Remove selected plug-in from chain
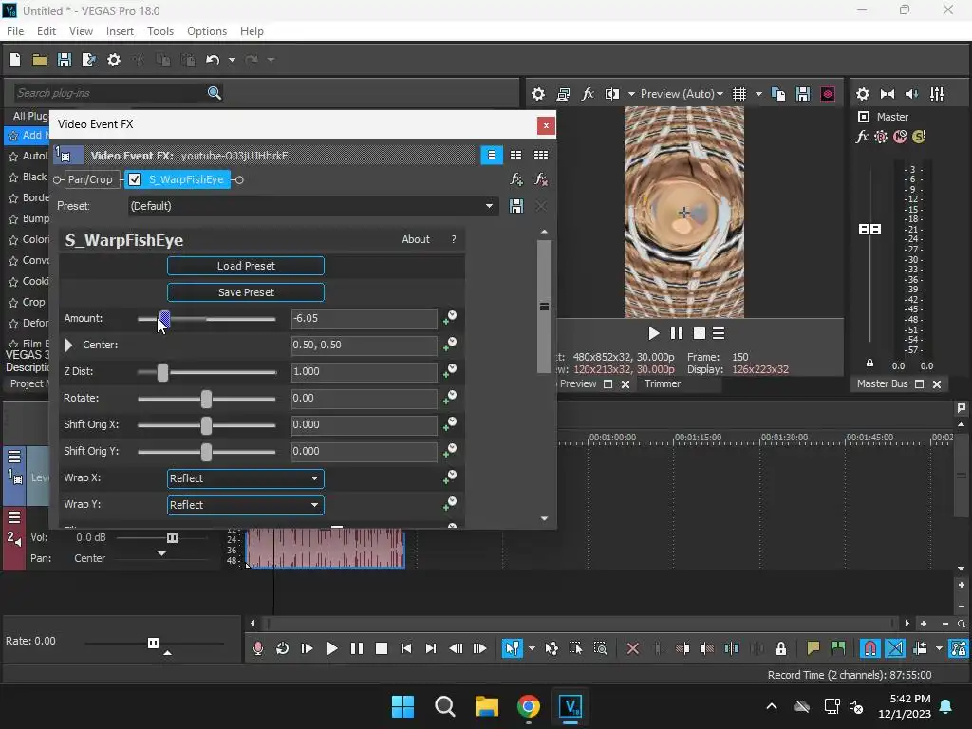The width and height of the screenshot is (972, 729). [x=540, y=179]
